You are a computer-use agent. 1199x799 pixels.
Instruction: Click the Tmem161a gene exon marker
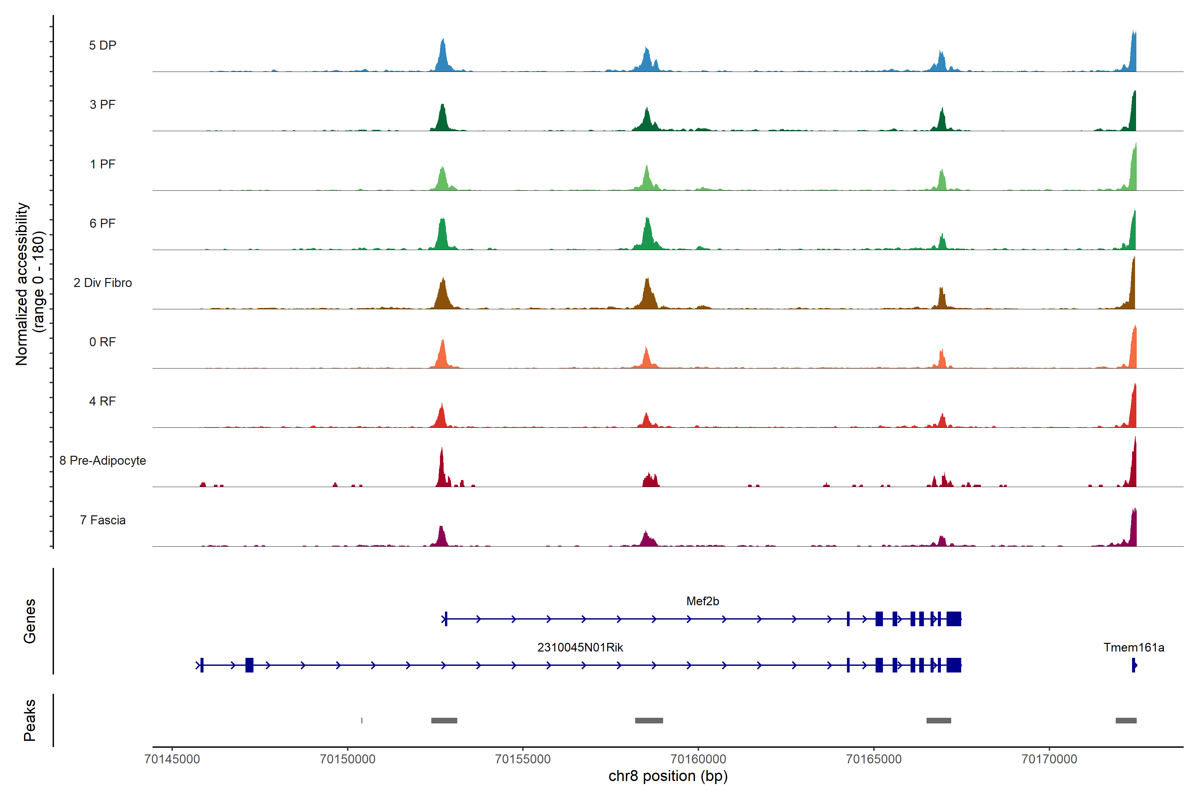[x=1133, y=665]
